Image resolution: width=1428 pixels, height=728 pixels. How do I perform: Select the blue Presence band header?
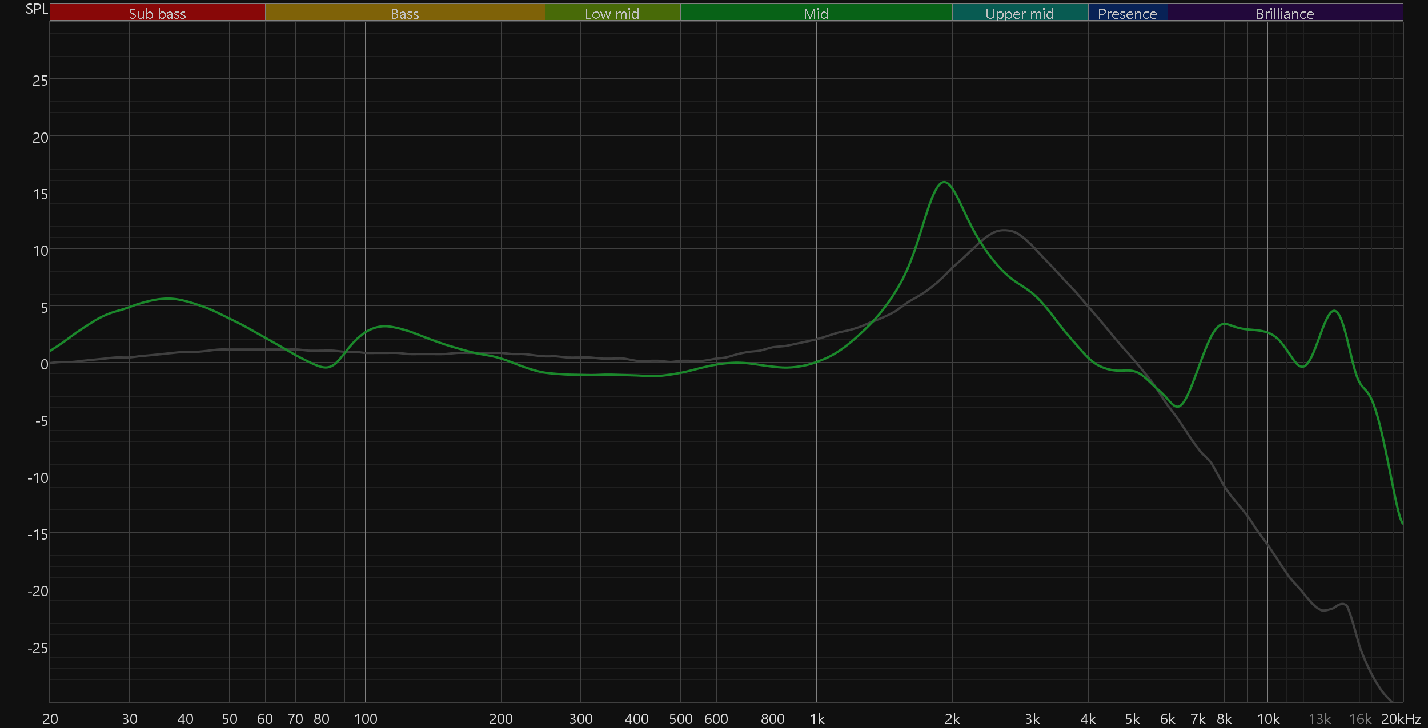pyautogui.click(x=1127, y=13)
